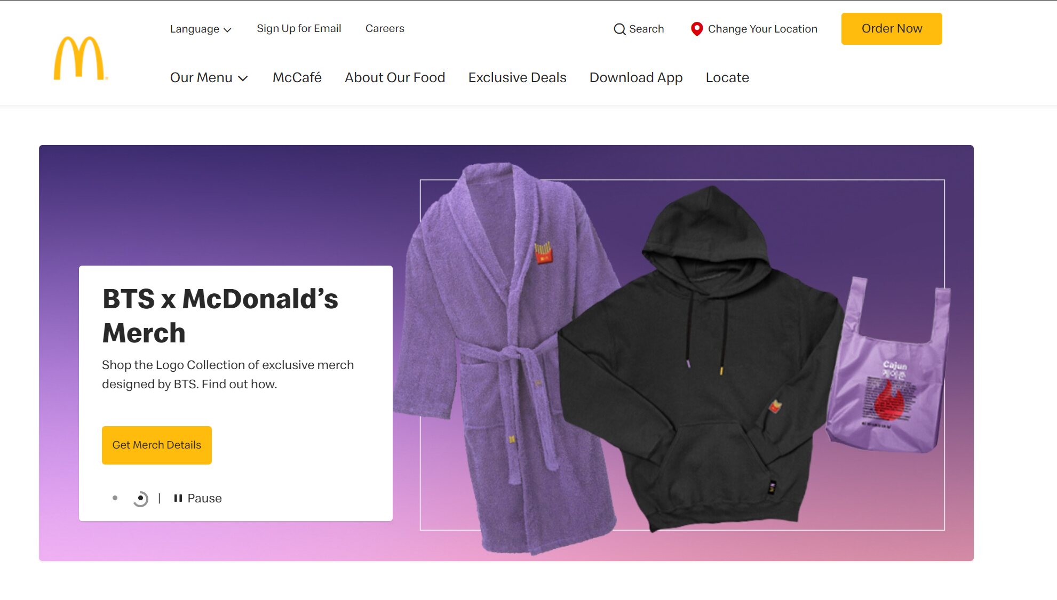Click the chevron beside Our Menu

coord(243,78)
